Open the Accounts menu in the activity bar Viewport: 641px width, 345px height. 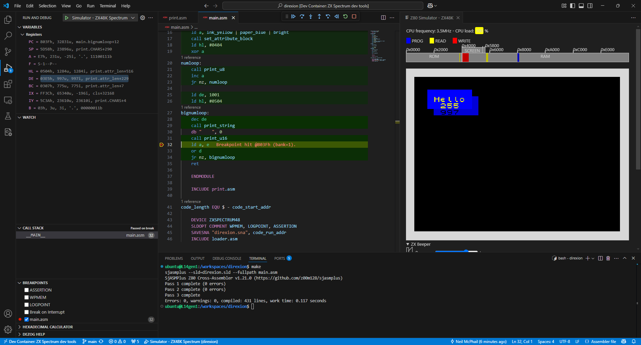click(x=8, y=314)
